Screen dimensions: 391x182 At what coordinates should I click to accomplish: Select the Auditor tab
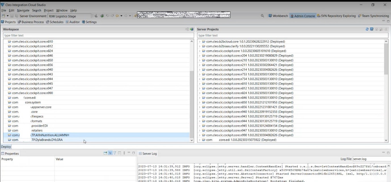(73, 22)
